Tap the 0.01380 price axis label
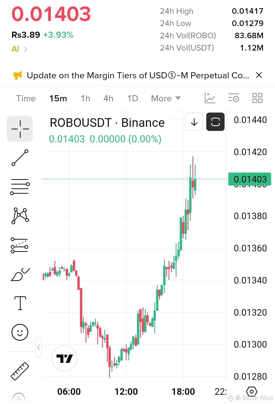 click(250, 216)
